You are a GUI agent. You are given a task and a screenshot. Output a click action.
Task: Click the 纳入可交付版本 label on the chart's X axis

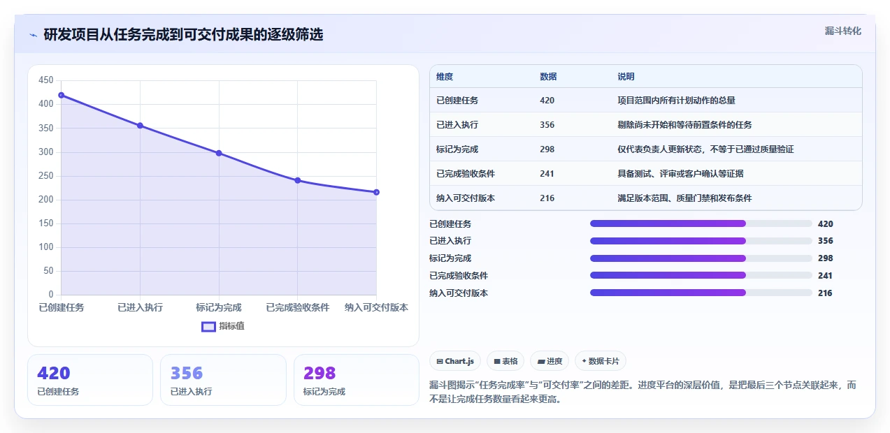376,307
